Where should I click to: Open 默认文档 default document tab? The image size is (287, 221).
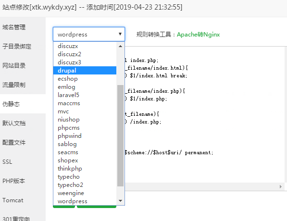[x=23, y=123]
